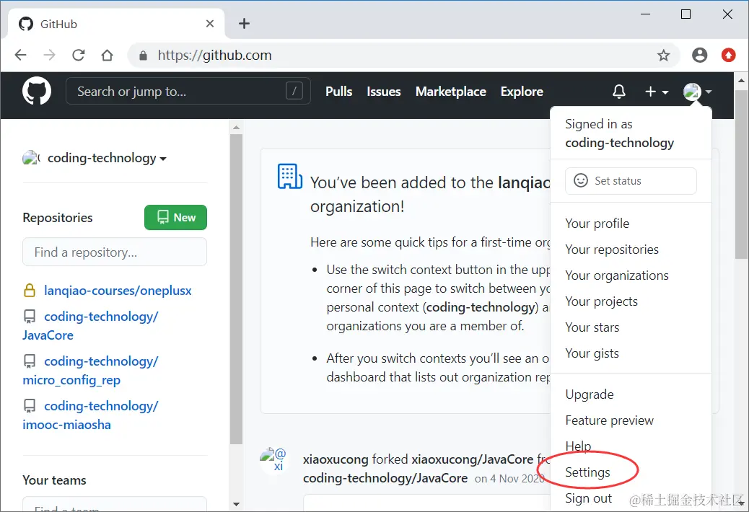Image resolution: width=749 pixels, height=512 pixels.
Task: Click the organization building icon
Action: point(290,176)
